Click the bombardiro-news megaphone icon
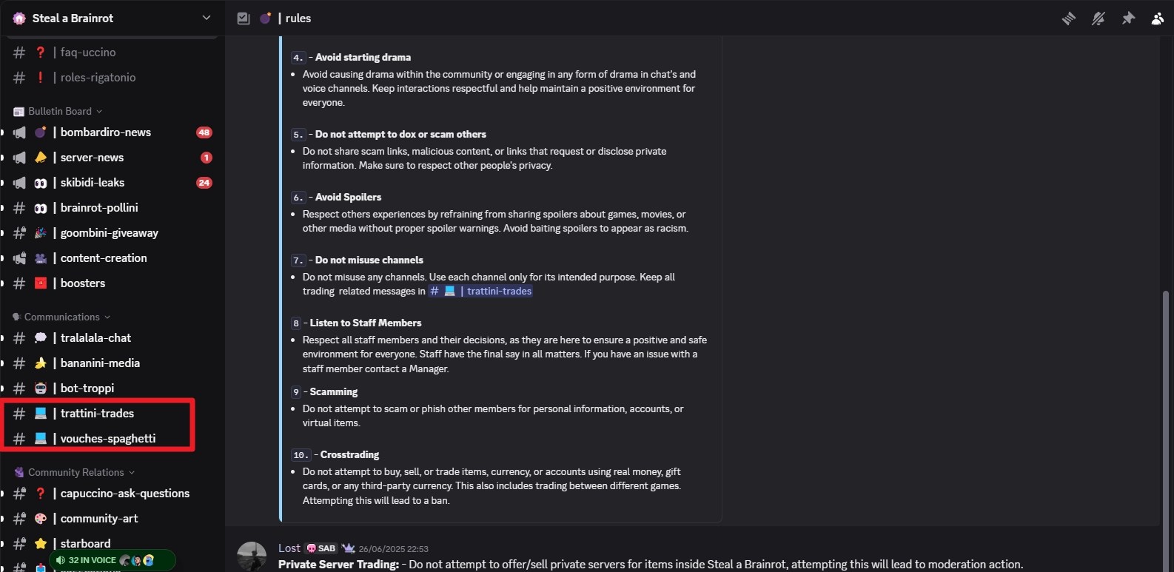Screen dimensions: 1174x572 coord(20,132)
